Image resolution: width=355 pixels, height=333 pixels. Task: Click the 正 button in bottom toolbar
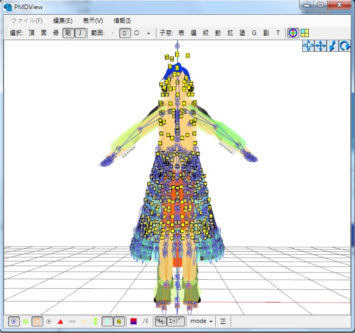pos(223,321)
